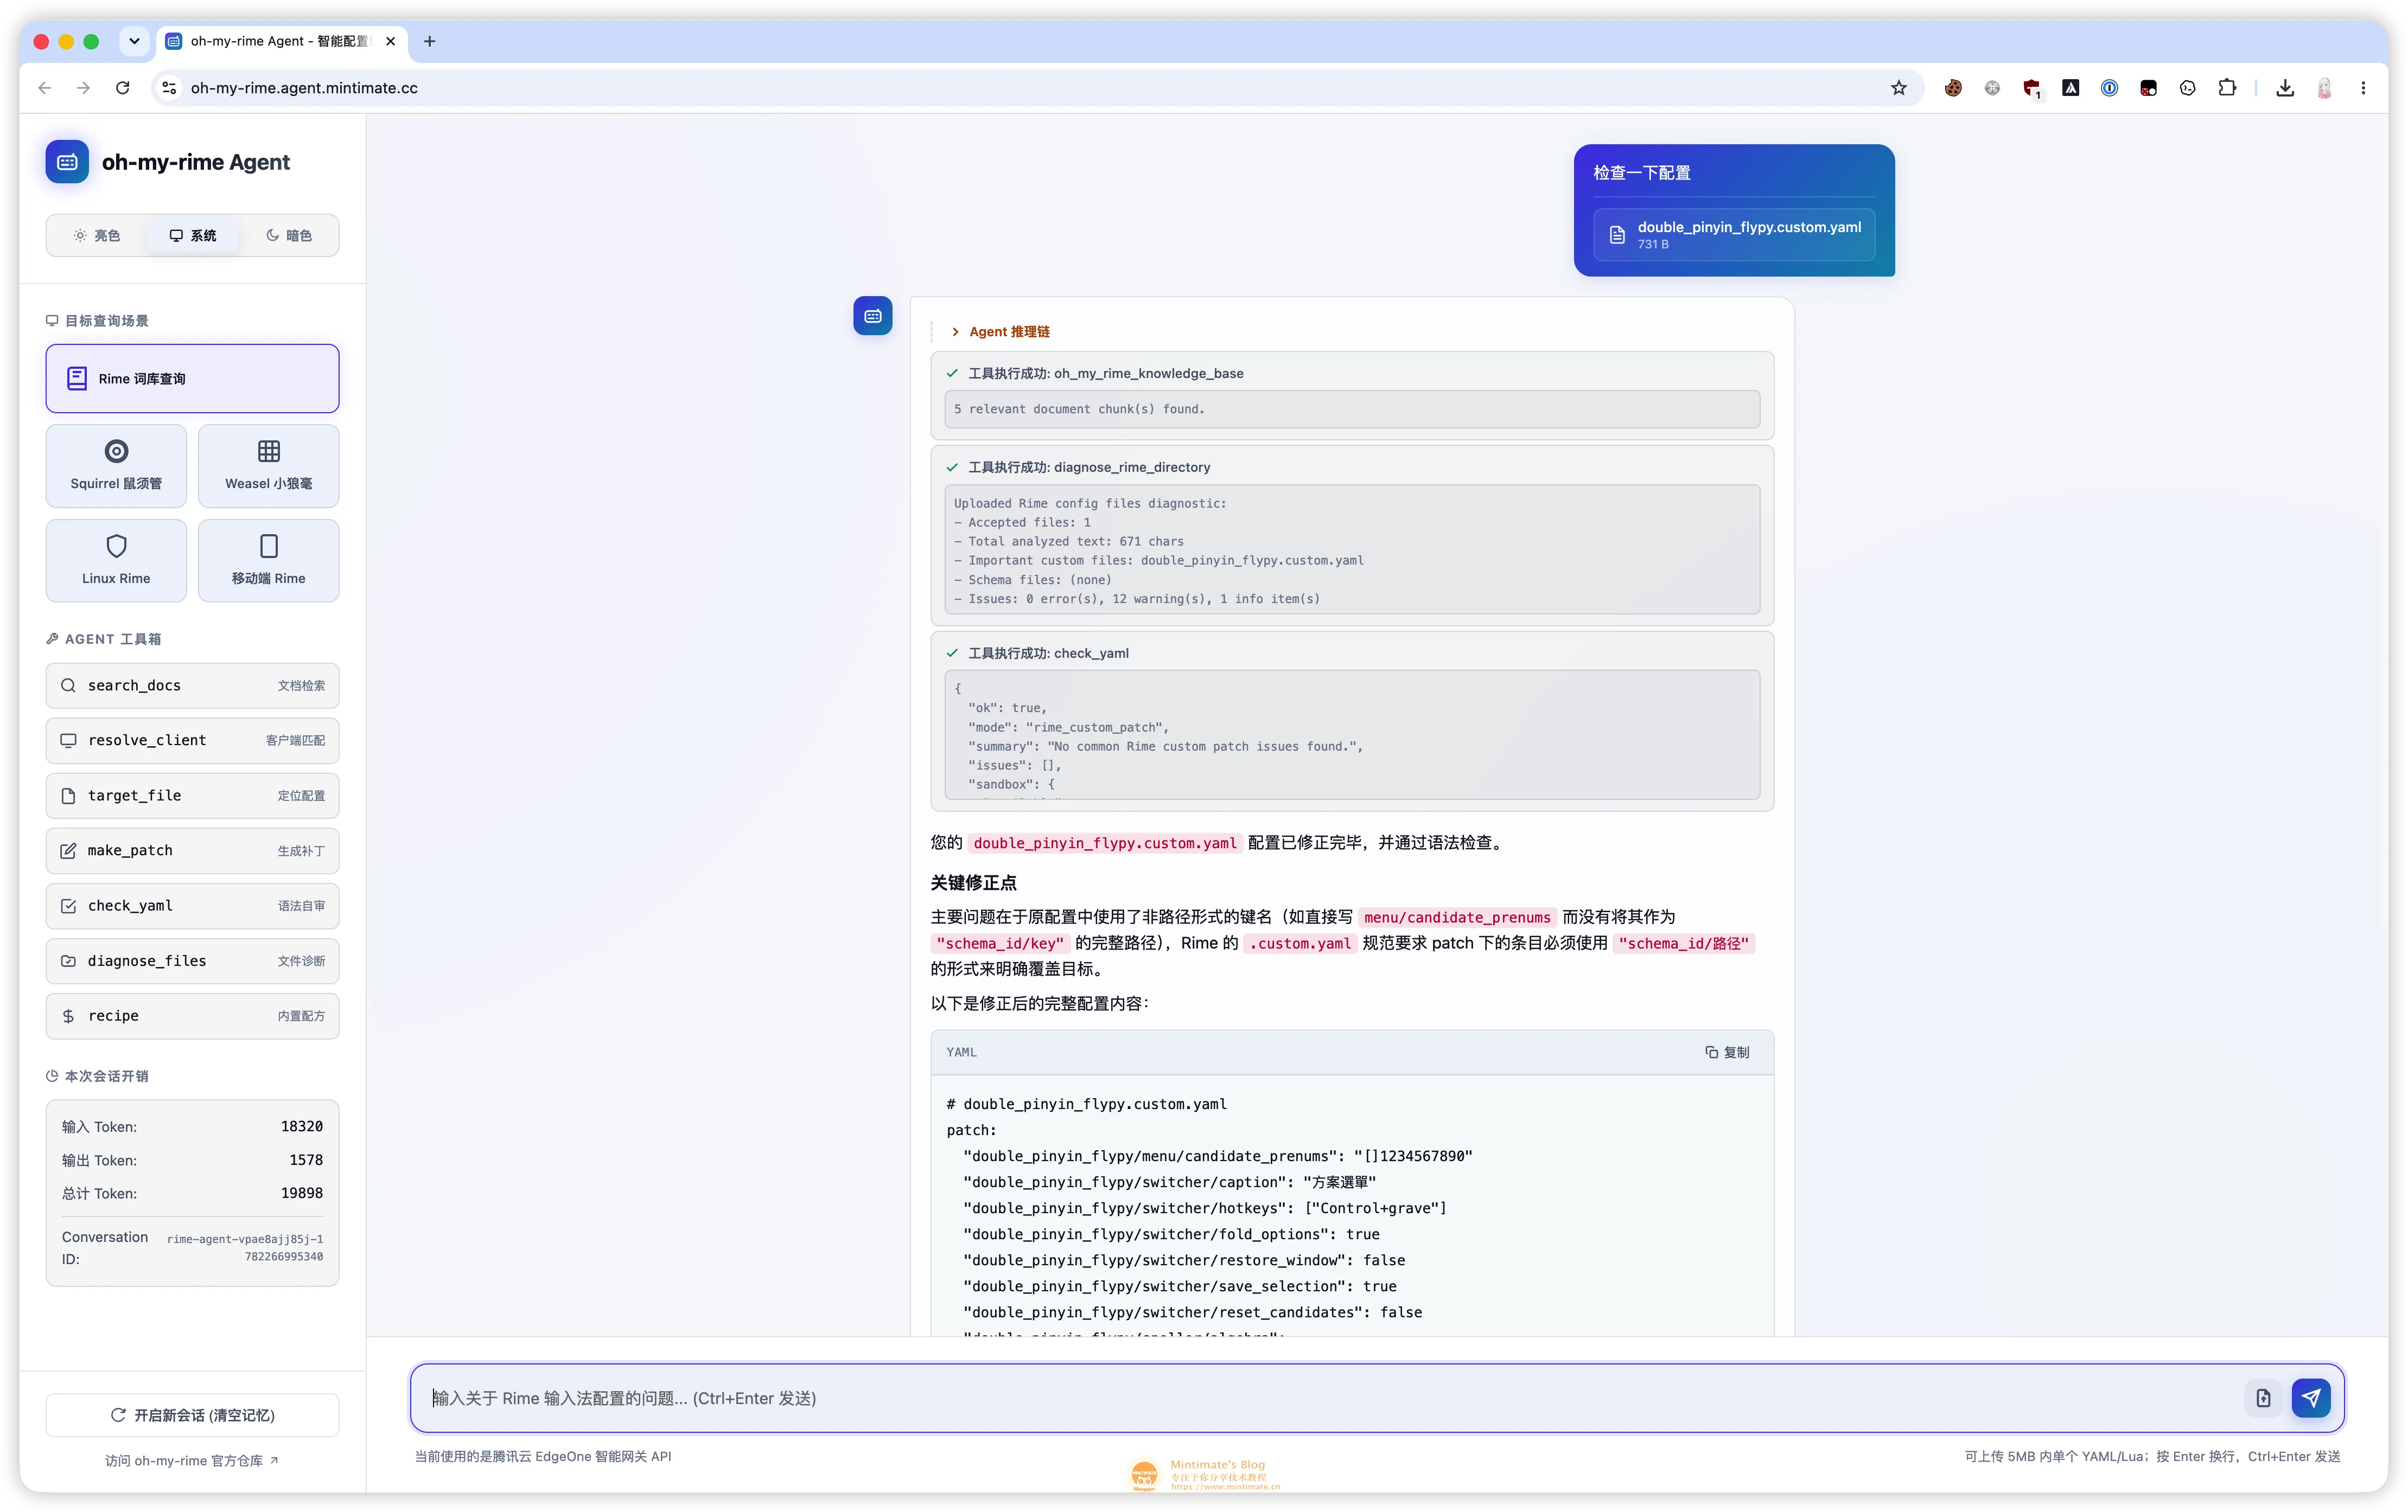The width and height of the screenshot is (2408, 1512).
Task: Click the search_docs magnifier icon
Action: (68, 685)
